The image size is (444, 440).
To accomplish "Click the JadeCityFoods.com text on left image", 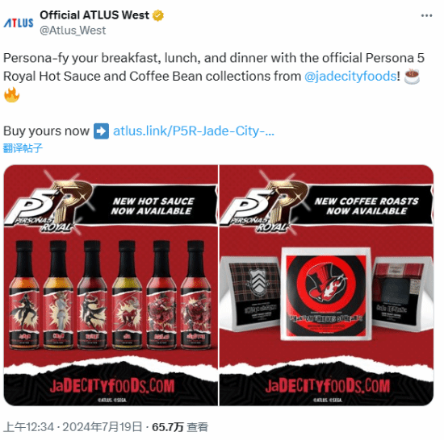I will tap(112, 386).
